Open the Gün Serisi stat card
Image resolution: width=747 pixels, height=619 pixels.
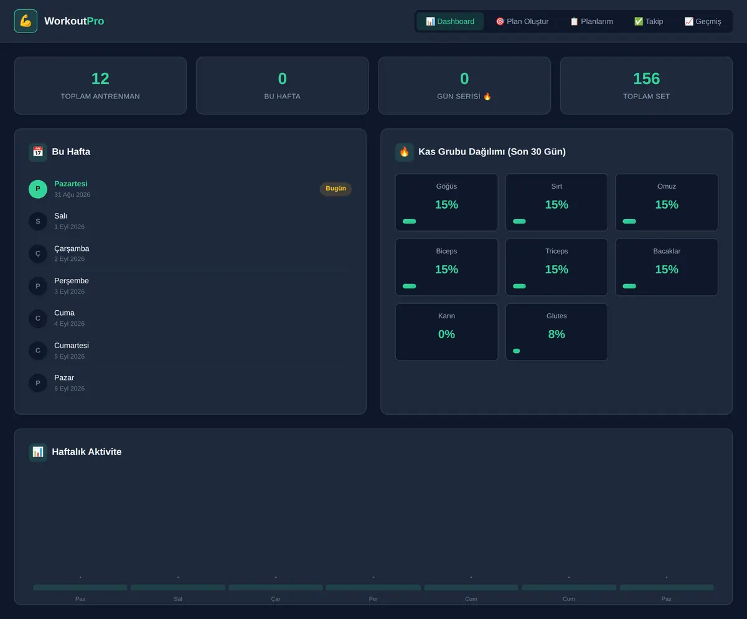tap(464, 85)
